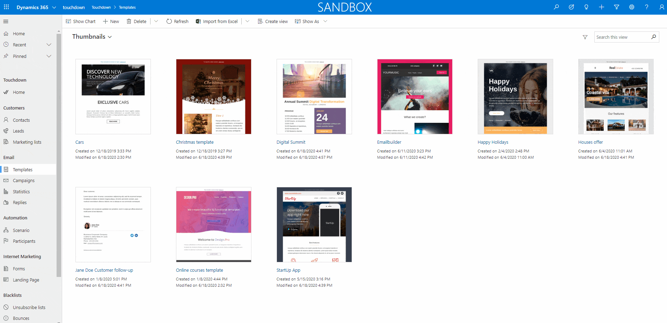The height and width of the screenshot is (323, 667).
Task: Click the Happy Holidays template thumbnail
Action: pyautogui.click(x=515, y=97)
